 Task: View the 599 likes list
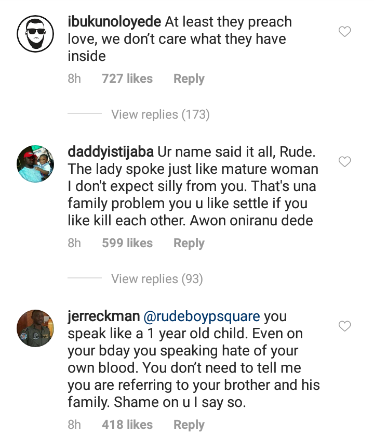[x=127, y=243]
